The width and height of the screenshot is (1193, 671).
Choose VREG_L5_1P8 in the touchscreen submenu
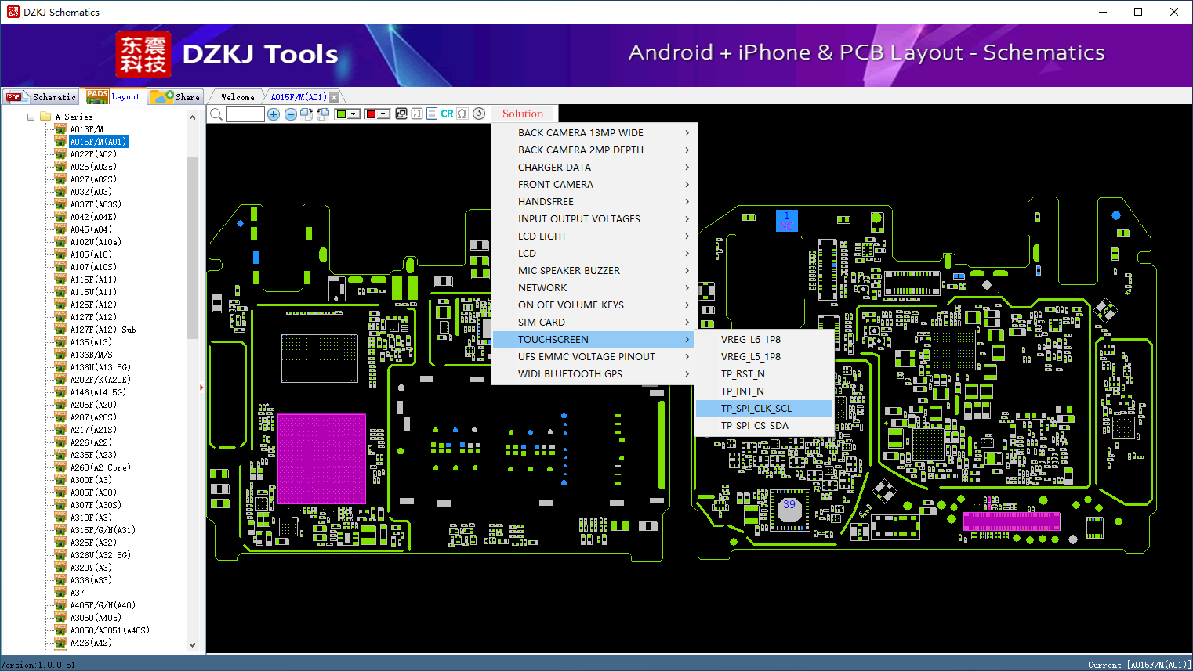(x=764, y=357)
